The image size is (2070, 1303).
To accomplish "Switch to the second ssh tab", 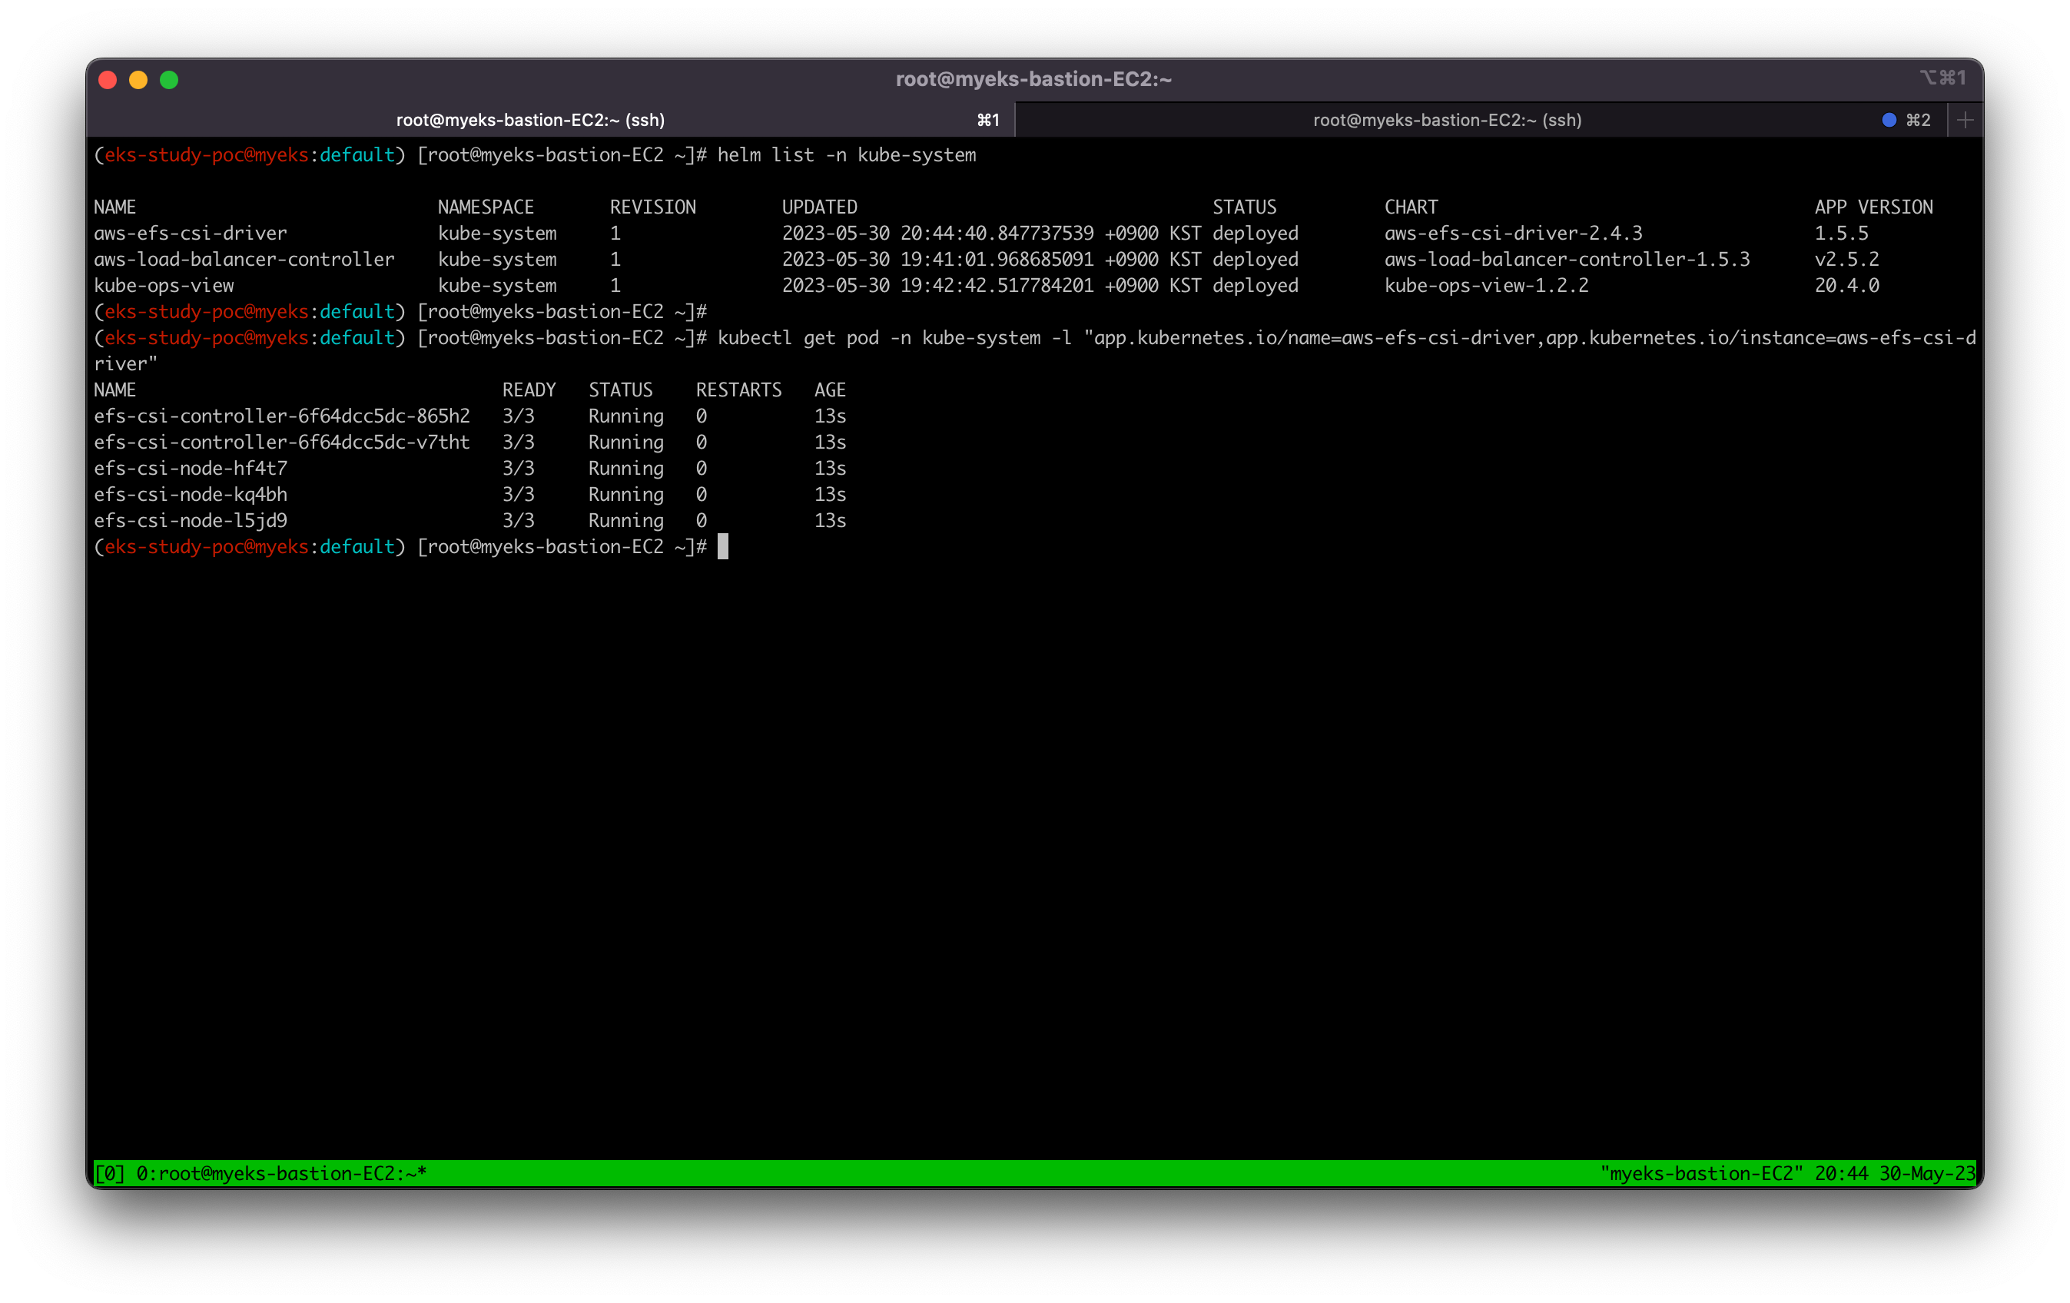I will (1447, 121).
